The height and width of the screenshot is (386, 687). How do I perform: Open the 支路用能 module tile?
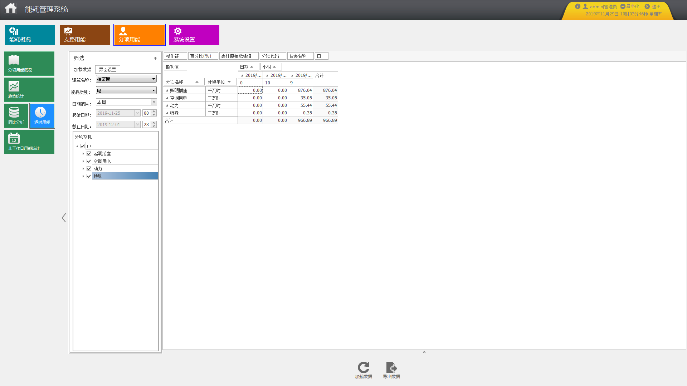click(x=85, y=35)
